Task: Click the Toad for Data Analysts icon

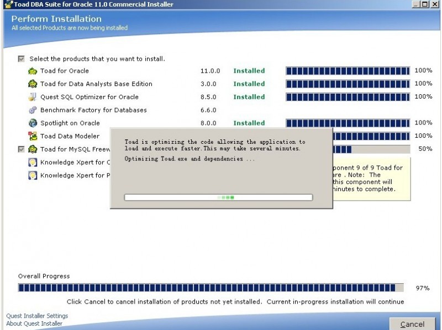Action: pyautogui.click(x=33, y=84)
